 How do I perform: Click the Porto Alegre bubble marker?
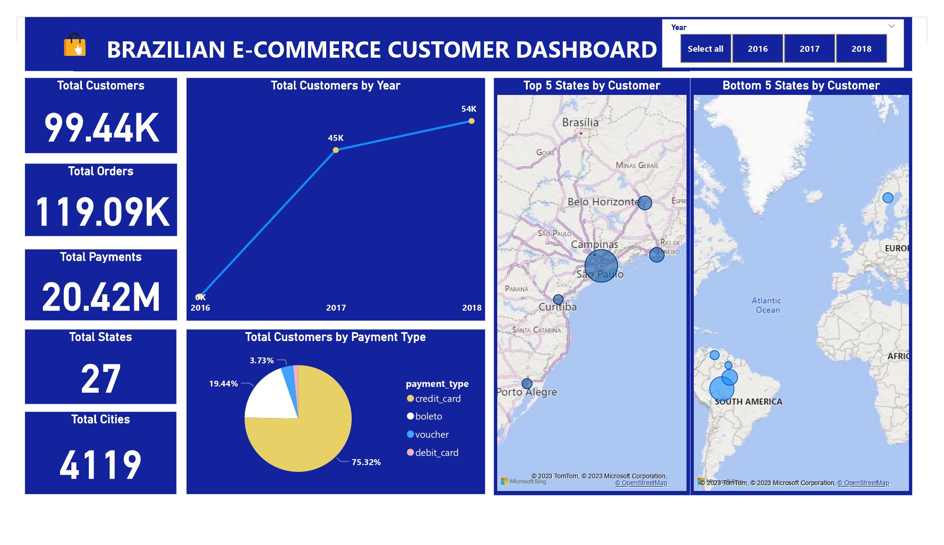(527, 384)
